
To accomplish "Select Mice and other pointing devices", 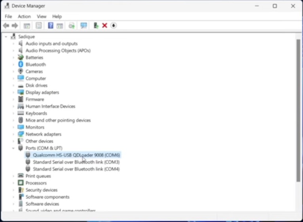I will [58, 120].
